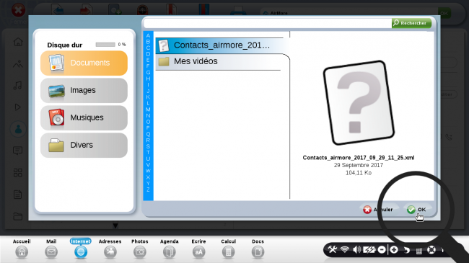Image resolution: width=469 pixels, height=263 pixels.
Task: Confirm with the OK button
Action: [416, 210]
